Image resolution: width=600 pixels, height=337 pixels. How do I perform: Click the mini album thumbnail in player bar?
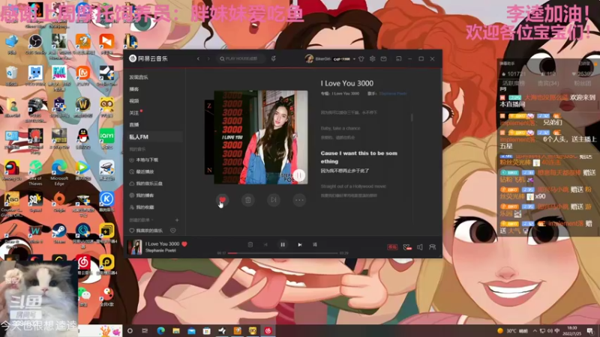(135, 247)
